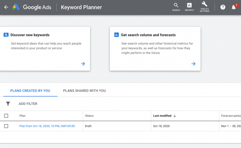This screenshot has height=148, width=241.
Task: View notifications bell icon
Action: pos(234,7)
